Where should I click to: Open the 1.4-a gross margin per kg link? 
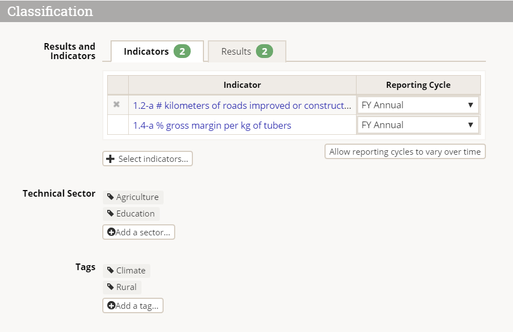212,125
